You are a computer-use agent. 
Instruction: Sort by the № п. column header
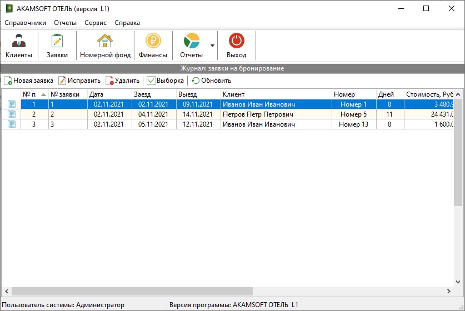tap(34, 94)
